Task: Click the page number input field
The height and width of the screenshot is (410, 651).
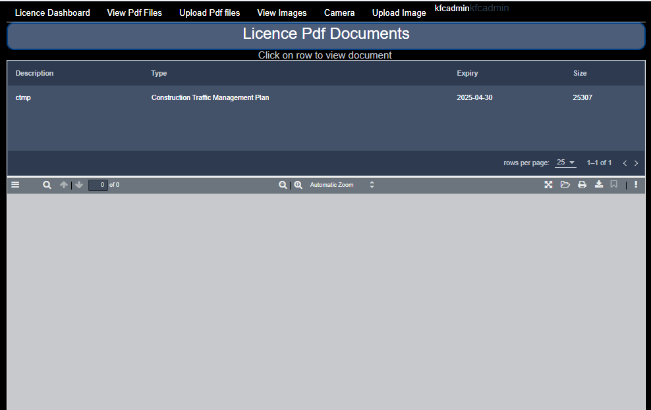Action: pos(98,185)
